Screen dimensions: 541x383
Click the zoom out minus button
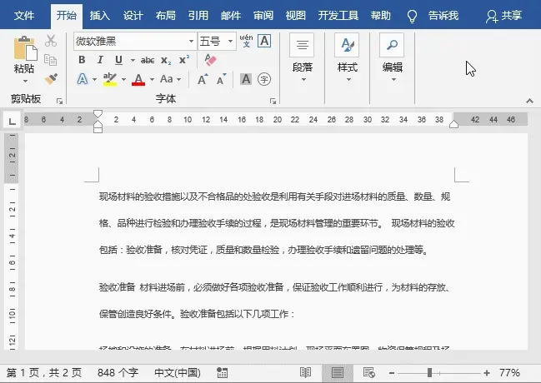click(x=391, y=373)
